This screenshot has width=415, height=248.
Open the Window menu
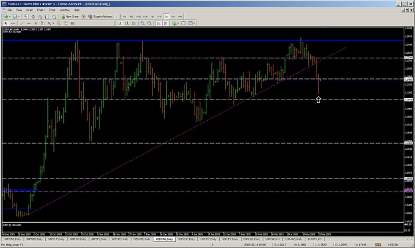click(x=64, y=10)
